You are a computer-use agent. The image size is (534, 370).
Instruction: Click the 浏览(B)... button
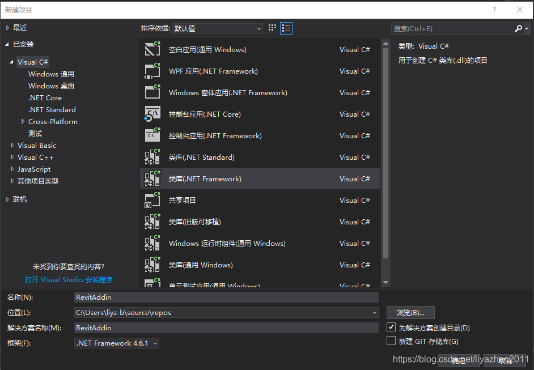pos(410,312)
